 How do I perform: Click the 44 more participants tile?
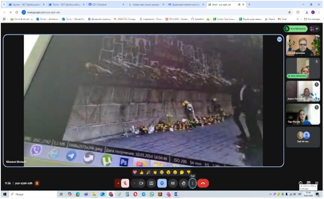(x=303, y=137)
